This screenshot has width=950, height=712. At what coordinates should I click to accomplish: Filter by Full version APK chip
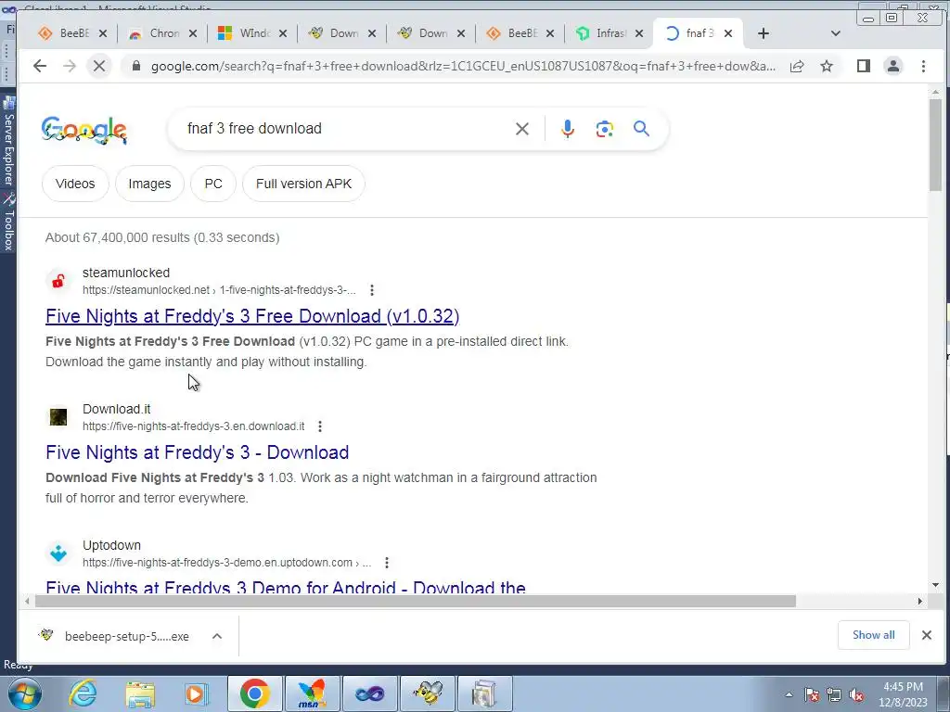(x=303, y=184)
